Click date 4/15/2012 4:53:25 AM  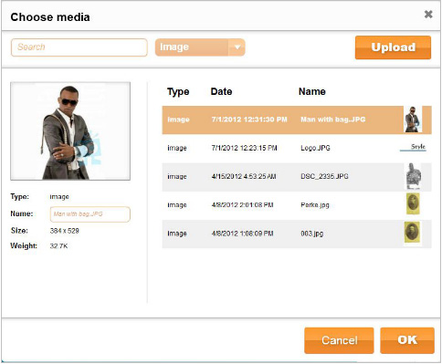(244, 176)
